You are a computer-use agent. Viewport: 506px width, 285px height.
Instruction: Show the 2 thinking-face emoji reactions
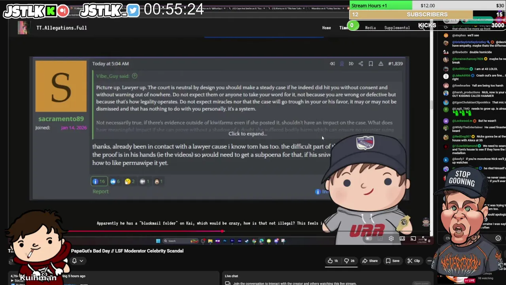[130, 181]
